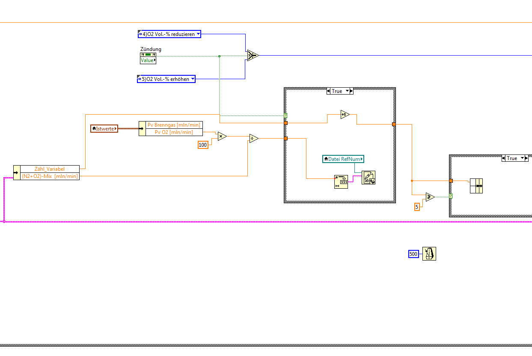Image resolution: width=532 pixels, height=356 pixels.
Task: Open the '4)O2 Vol.-% reduzieren' enum dropdown
Action: pos(198,34)
